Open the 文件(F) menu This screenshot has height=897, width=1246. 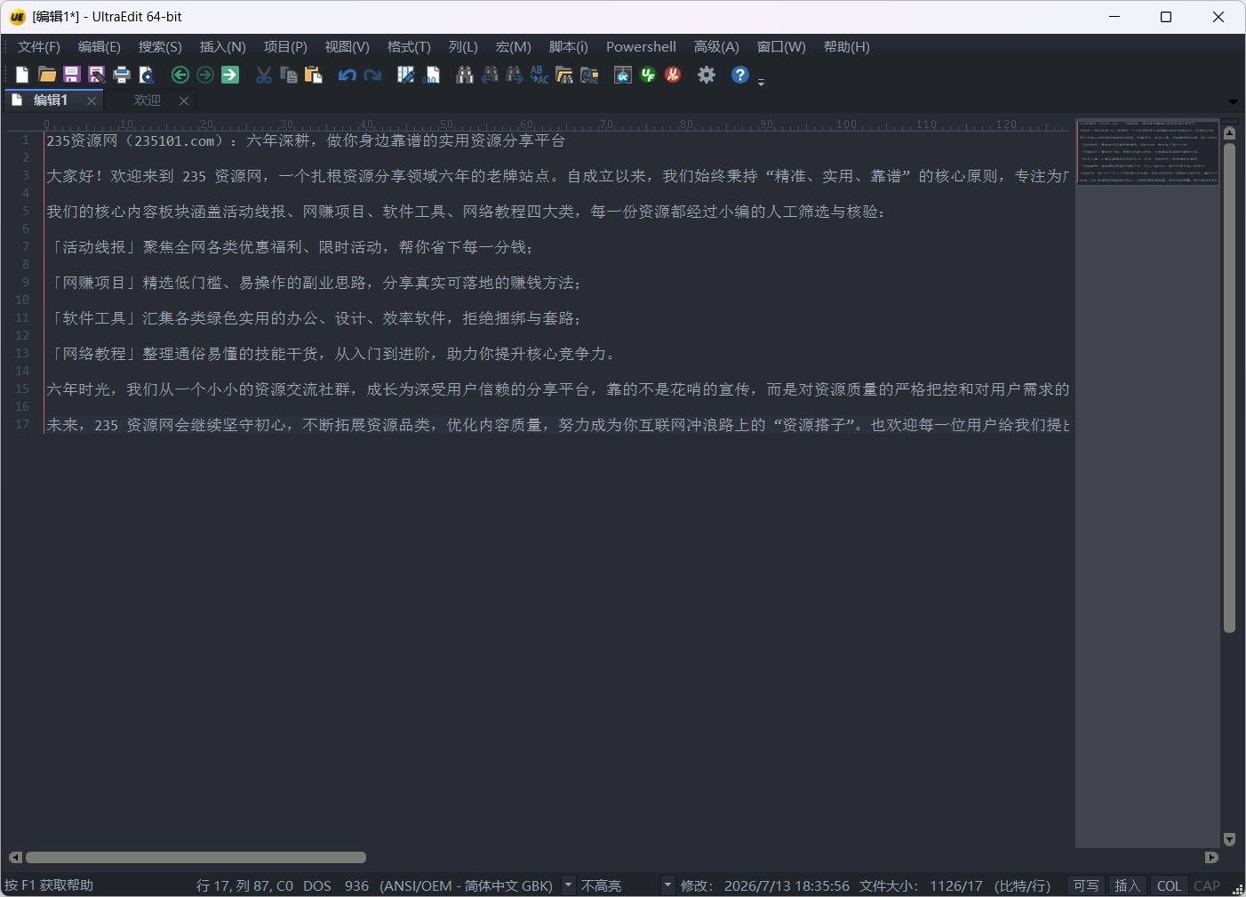pos(39,47)
